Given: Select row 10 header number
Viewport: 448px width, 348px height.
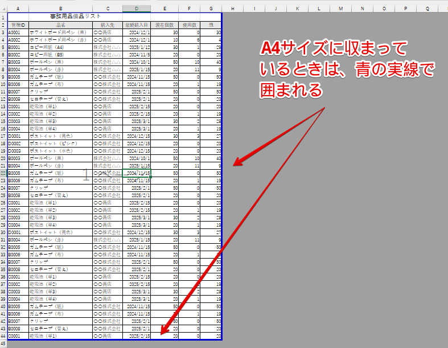Looking at the screenshot, I should (x=3, y=84).
